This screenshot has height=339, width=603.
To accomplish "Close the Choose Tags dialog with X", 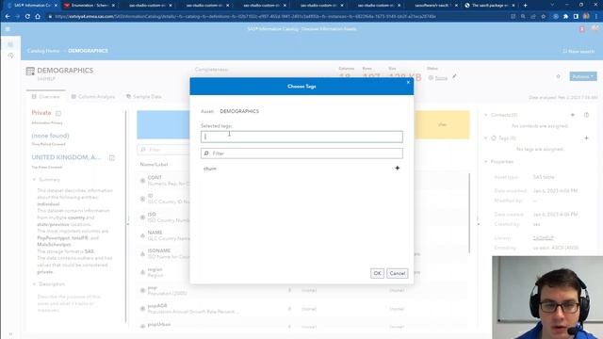I will coord(408,82).
